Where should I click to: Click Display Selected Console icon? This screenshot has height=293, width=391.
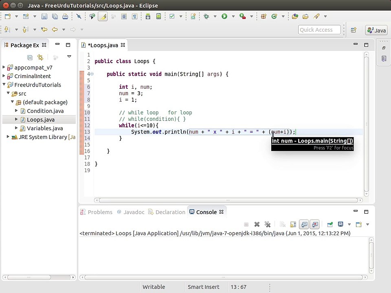(340, 224)
